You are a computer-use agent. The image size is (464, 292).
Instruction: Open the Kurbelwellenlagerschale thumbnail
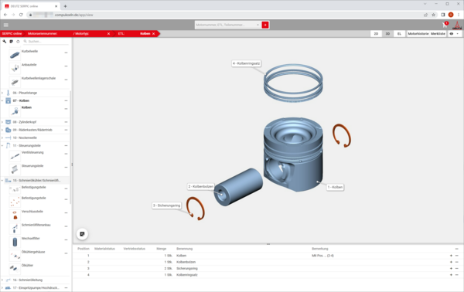tap(15, 82)
